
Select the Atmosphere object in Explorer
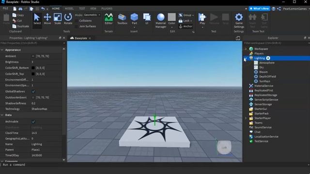tap(266, 63)
